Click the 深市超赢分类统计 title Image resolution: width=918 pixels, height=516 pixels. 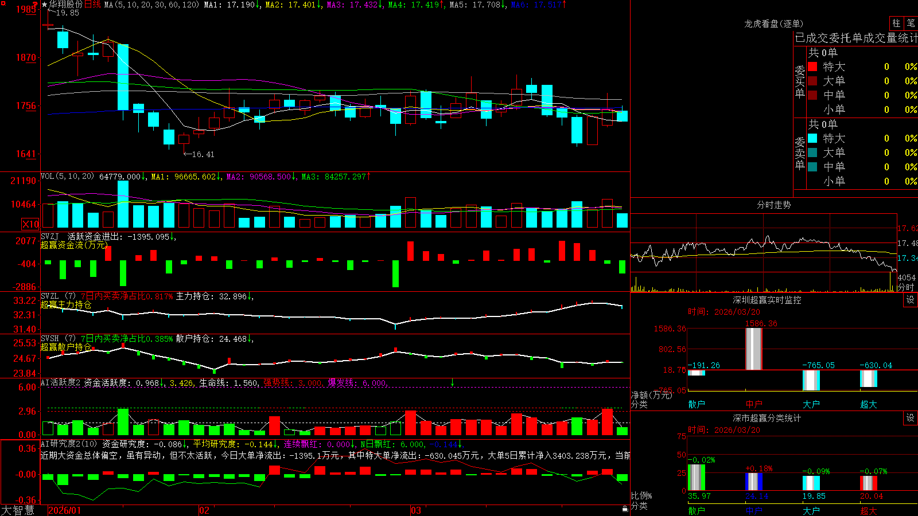click(x=767, y=418)
